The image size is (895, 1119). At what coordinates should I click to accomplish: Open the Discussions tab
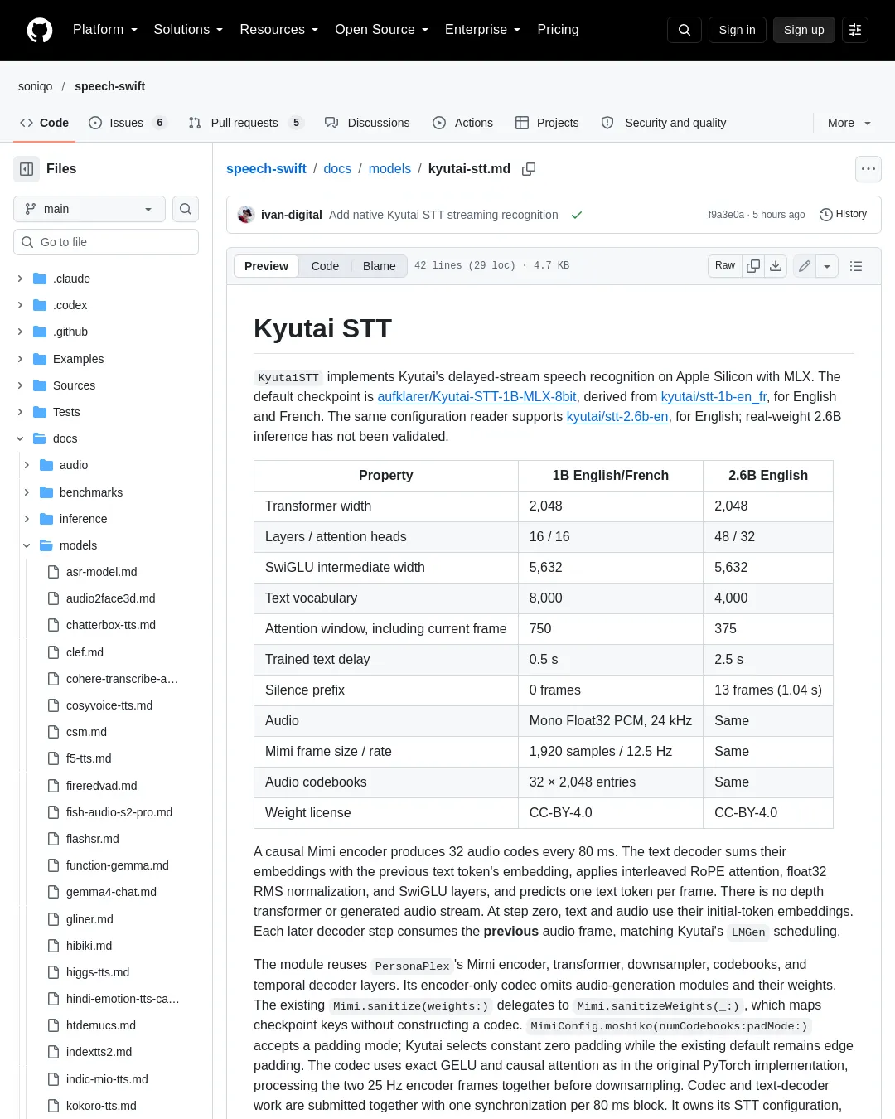367,123
